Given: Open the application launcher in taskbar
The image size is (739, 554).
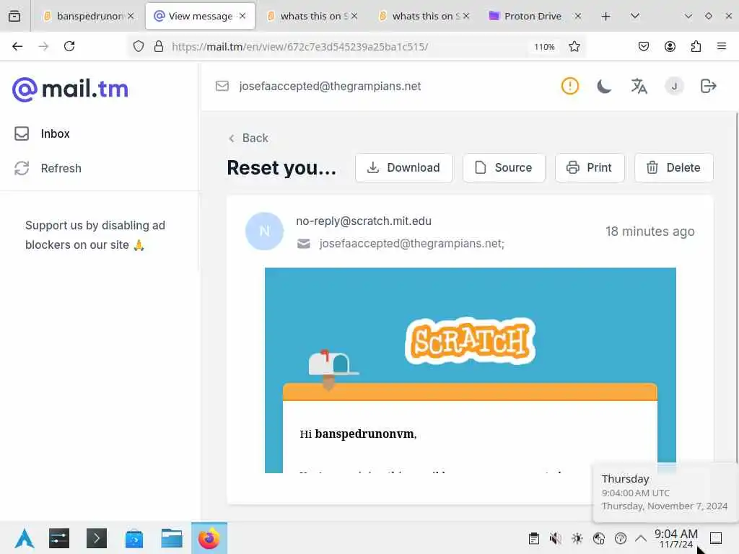Looking at the screenshot, I should [25, 538].
